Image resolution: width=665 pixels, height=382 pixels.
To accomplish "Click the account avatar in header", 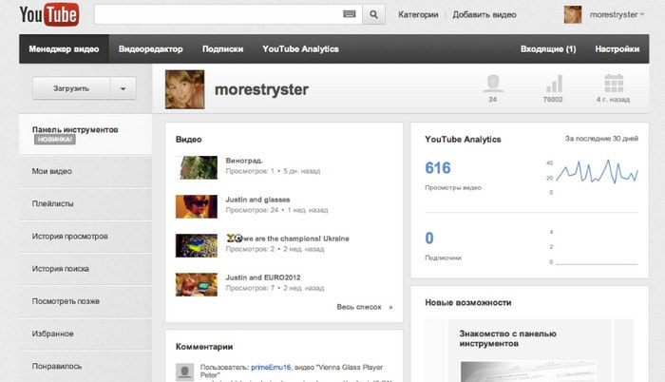I will (x=573, y=14).
